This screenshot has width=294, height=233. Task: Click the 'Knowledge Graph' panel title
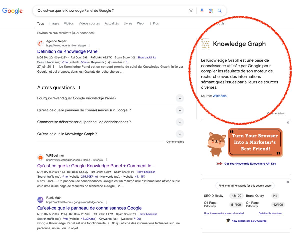pos(239,44)
